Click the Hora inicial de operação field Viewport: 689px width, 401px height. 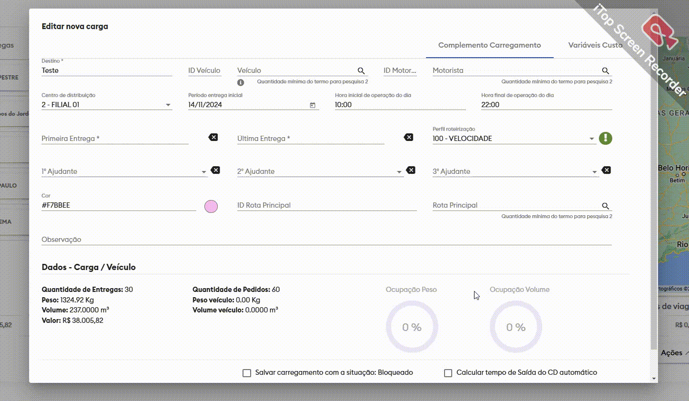point(400,105)
